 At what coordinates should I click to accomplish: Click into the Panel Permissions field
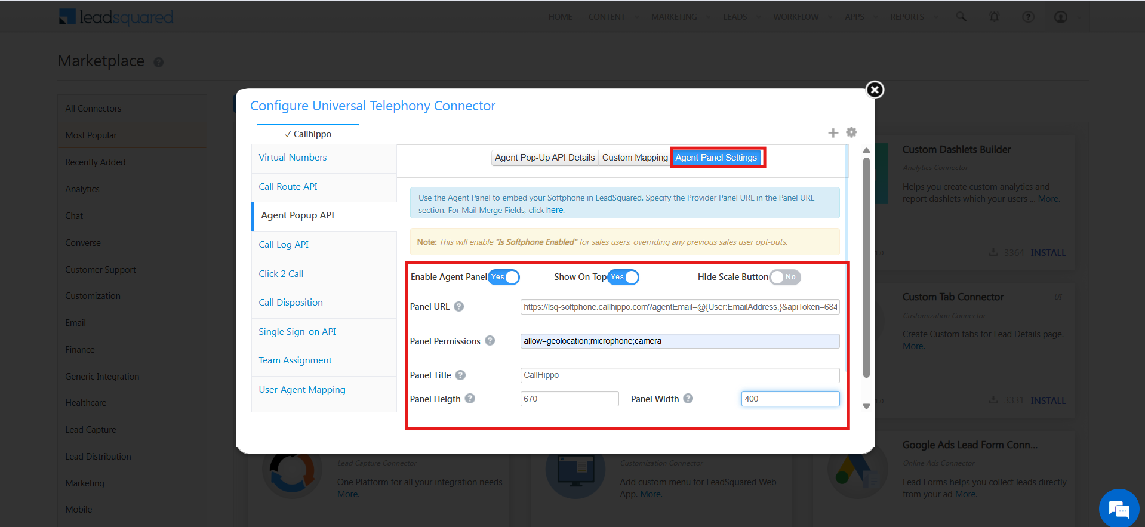pos(680,341)
